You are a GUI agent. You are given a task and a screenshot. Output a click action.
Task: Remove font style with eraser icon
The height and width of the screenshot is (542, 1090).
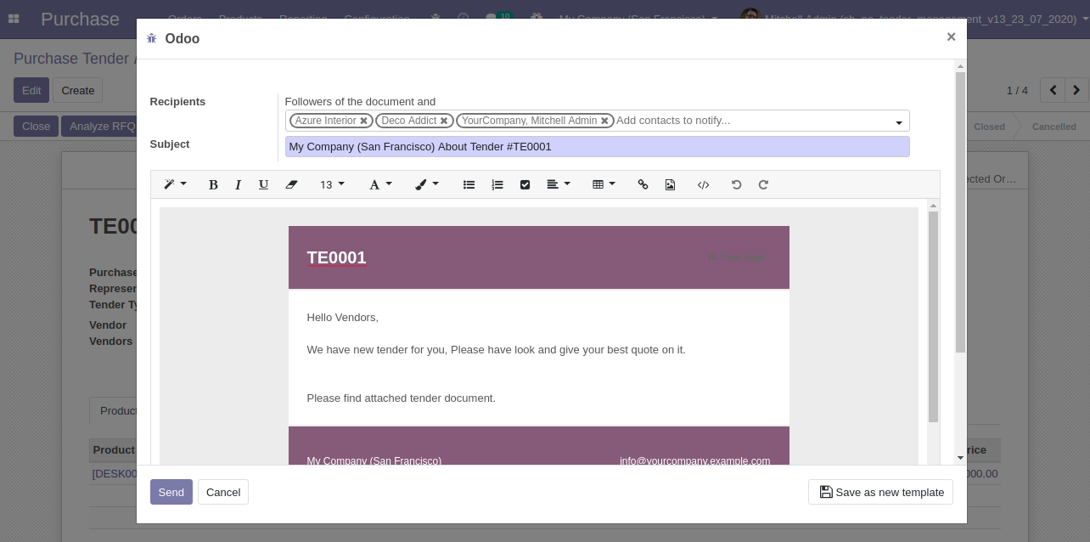click(291, 184)
